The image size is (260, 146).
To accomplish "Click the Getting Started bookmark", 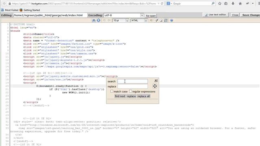I will (x=30, y=10).
